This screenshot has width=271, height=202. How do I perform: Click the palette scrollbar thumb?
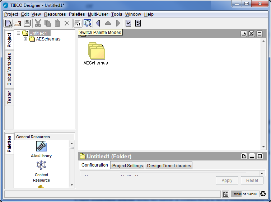(x=72, y=148)
